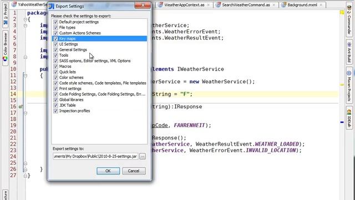355x200 pixels.
Task: Toggle Custom Actions Schemes checkbox
Action: [55, 33]
